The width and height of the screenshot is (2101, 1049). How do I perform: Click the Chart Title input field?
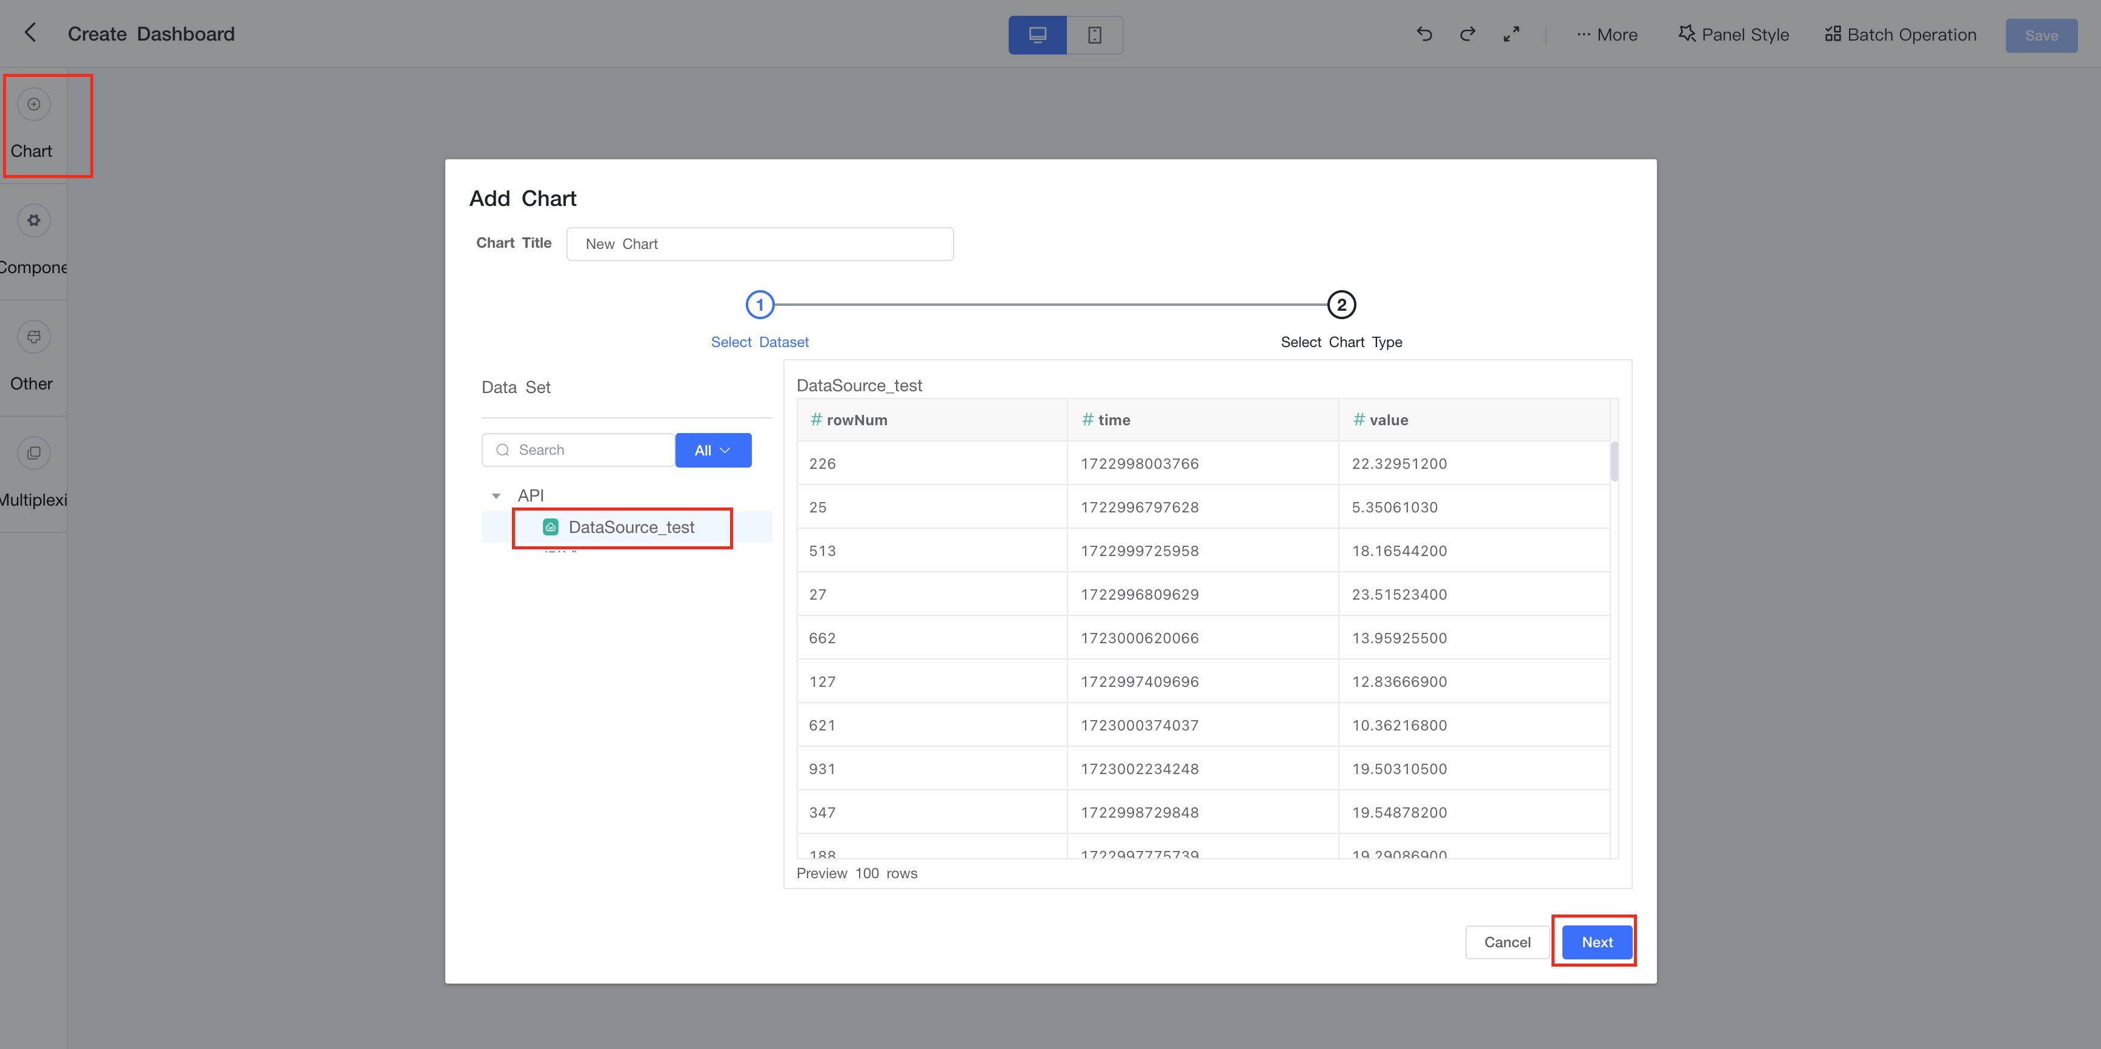tap(759, 243)
